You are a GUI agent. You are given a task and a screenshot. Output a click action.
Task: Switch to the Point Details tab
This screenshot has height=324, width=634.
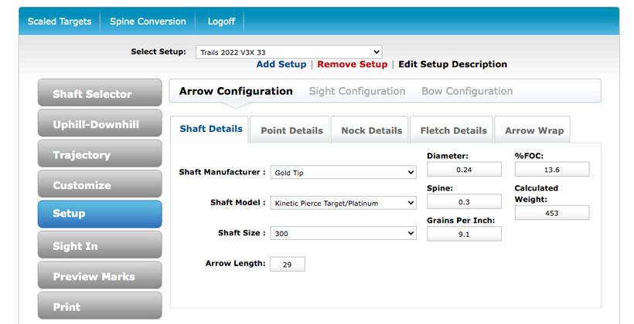pyautogui.click(x=291, y=130)
